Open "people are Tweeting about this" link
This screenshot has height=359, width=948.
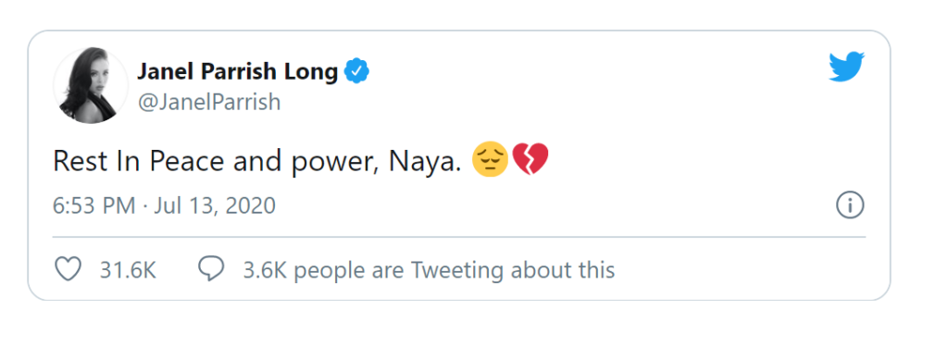click(454, 270)
